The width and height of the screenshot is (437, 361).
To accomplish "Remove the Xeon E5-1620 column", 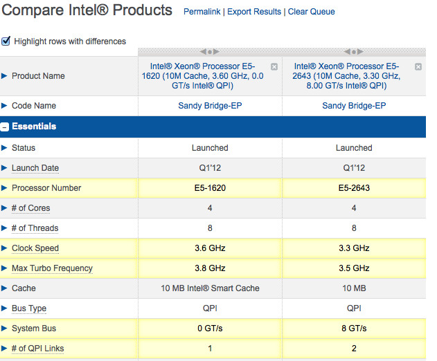I will click(274, 66).
